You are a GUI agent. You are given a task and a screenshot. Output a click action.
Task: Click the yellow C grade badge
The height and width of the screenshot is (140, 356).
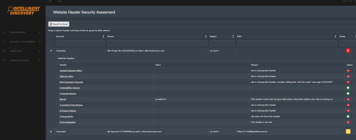(x=348, y=131)
